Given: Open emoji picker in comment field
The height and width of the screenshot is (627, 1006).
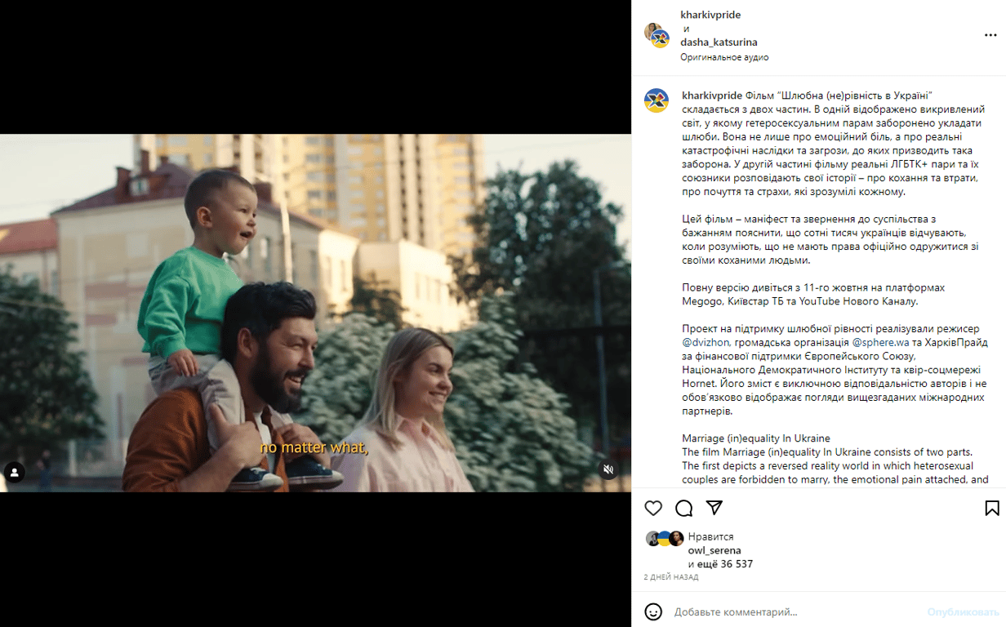Looking at the screenshot, I should click(x=653, y=611).
